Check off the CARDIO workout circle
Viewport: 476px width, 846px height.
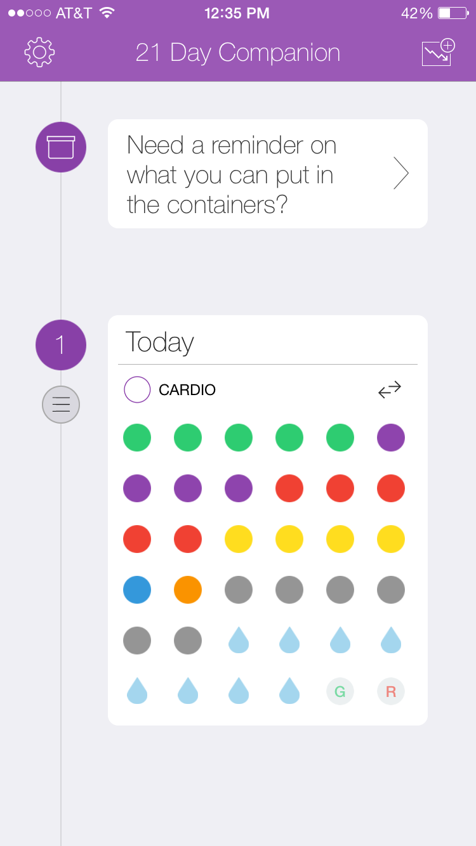(x=137, y=389)
